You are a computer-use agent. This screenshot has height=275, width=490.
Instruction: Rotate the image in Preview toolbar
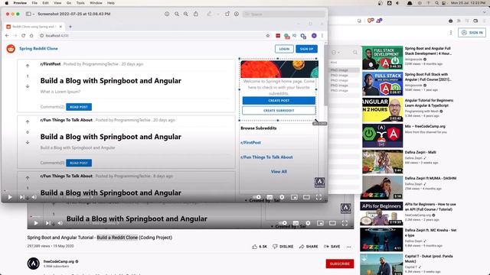pyautogui.click(x=227, y=14)
